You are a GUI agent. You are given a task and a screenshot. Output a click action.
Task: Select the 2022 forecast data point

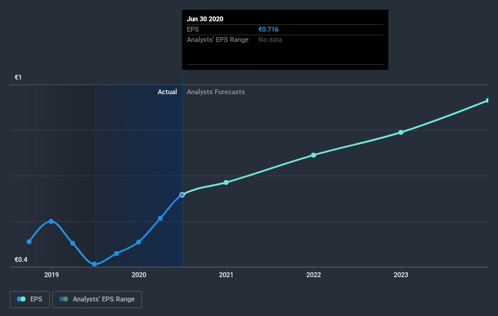(314, 155)
